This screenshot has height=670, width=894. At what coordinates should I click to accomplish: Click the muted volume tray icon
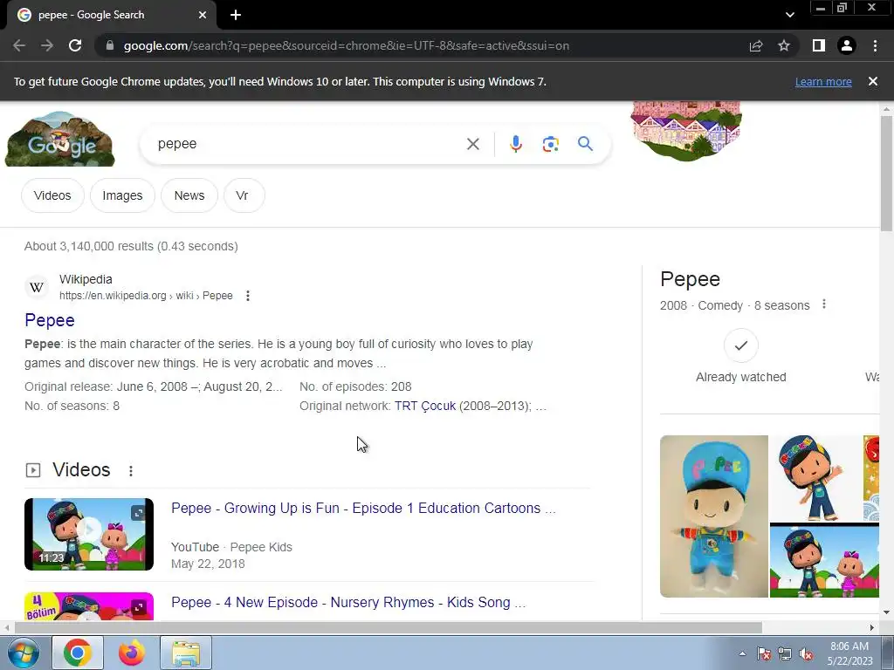pos(806,653)
